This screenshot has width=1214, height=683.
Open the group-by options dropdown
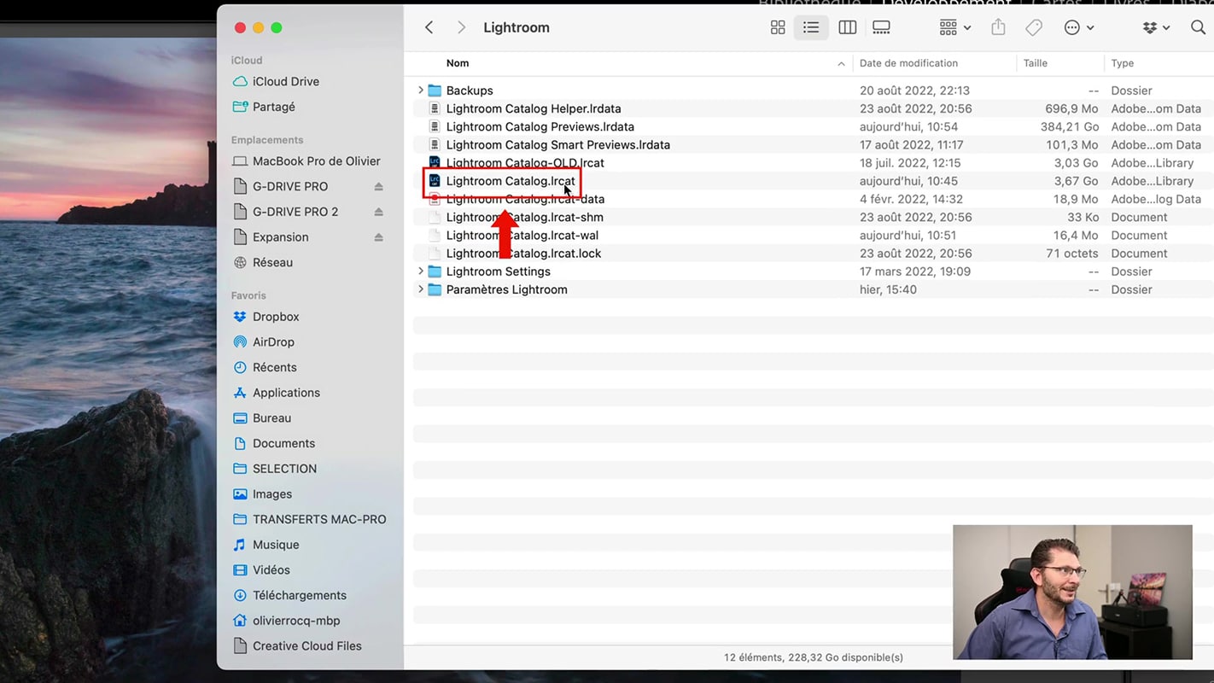coord(955,27)
